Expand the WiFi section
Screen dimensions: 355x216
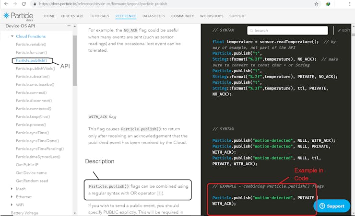click(12, 205)
